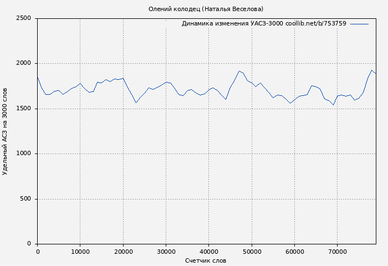Select the 500 tick label on Y-axis
388x266 pixels.
pos(25,199)
